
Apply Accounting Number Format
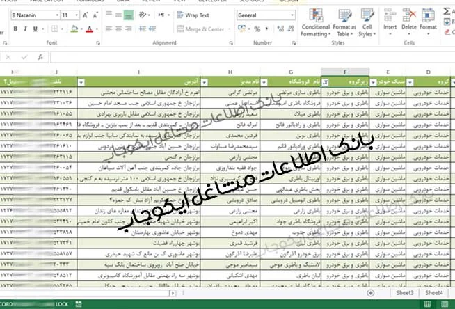(x=241, y=29)
